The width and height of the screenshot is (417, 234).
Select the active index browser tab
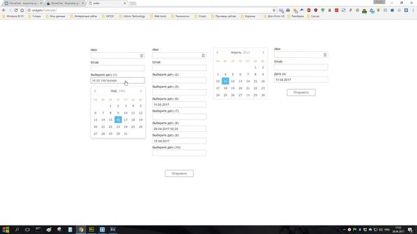pos(106,3)
